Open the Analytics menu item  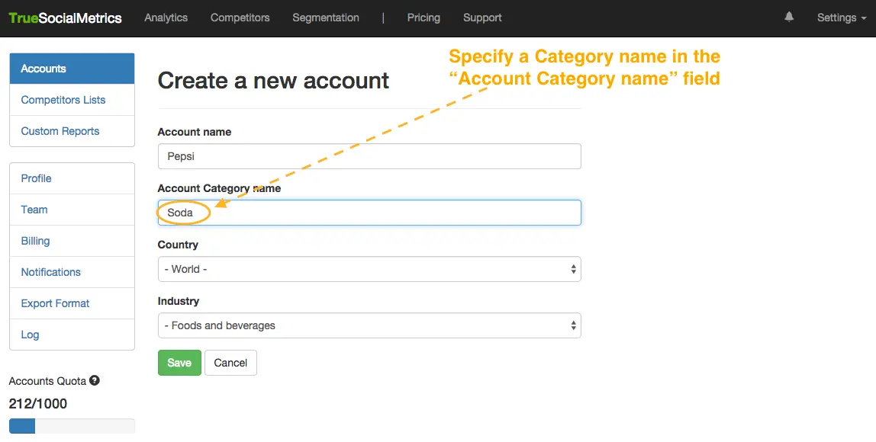coord(166,18)
